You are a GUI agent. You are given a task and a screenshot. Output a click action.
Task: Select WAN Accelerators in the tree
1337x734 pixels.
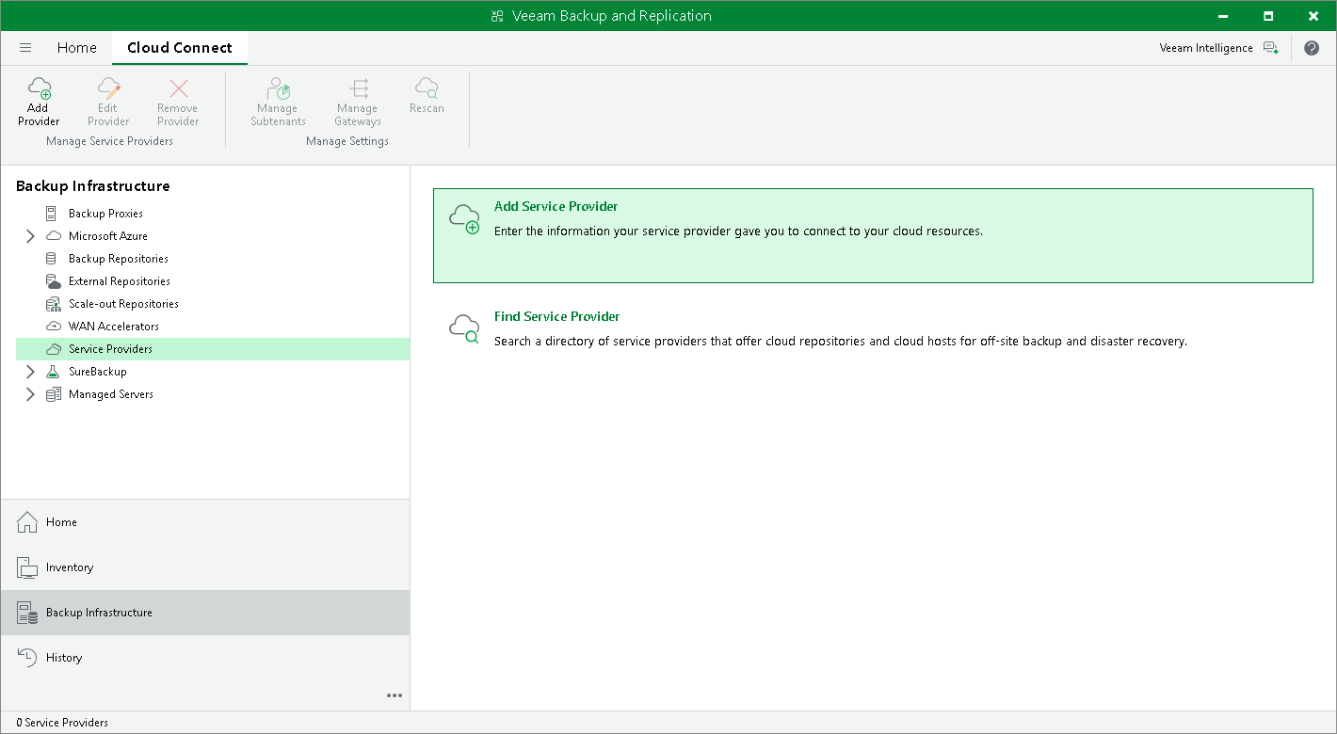point(114,327)
